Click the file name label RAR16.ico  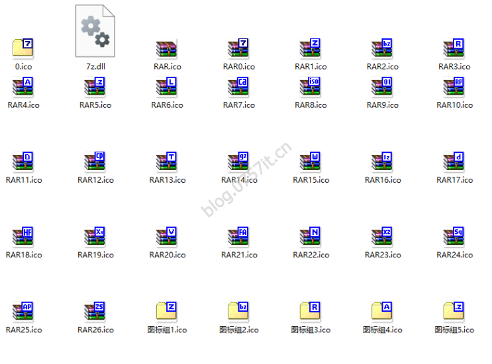coord(383,180)
